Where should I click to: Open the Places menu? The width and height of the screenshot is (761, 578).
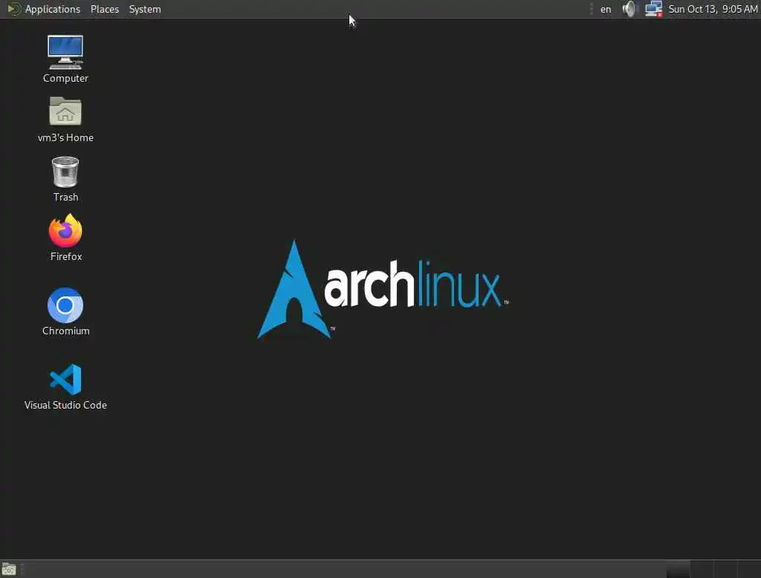105,9
